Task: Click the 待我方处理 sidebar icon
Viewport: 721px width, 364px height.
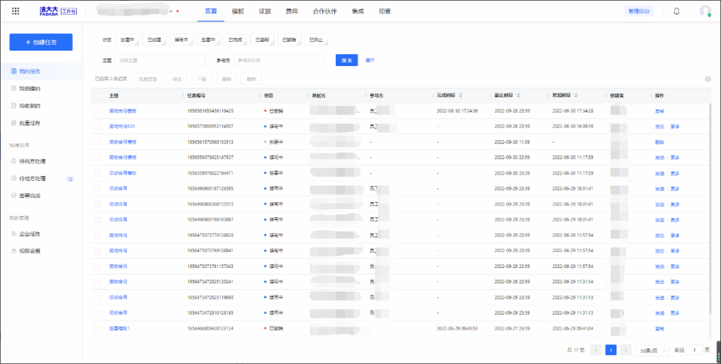Action: (14, 161)
